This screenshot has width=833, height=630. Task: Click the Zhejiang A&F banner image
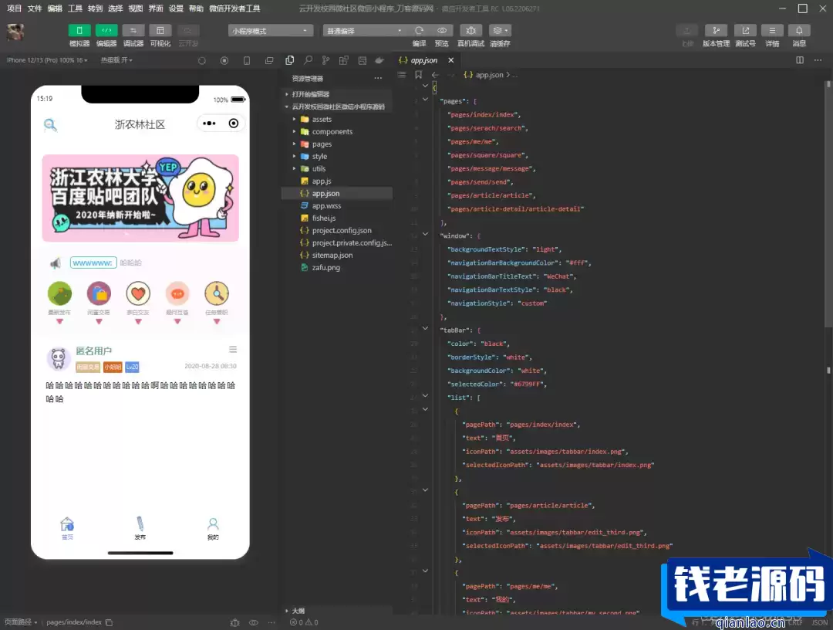tap(140, 198)
